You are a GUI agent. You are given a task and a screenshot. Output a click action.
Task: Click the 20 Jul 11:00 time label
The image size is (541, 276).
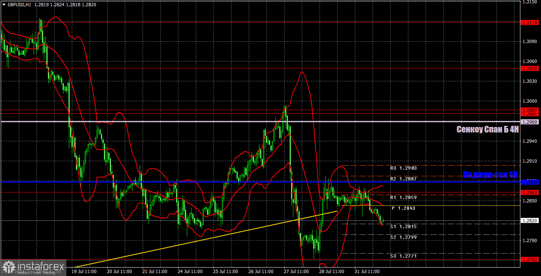(x=120, y=272)
